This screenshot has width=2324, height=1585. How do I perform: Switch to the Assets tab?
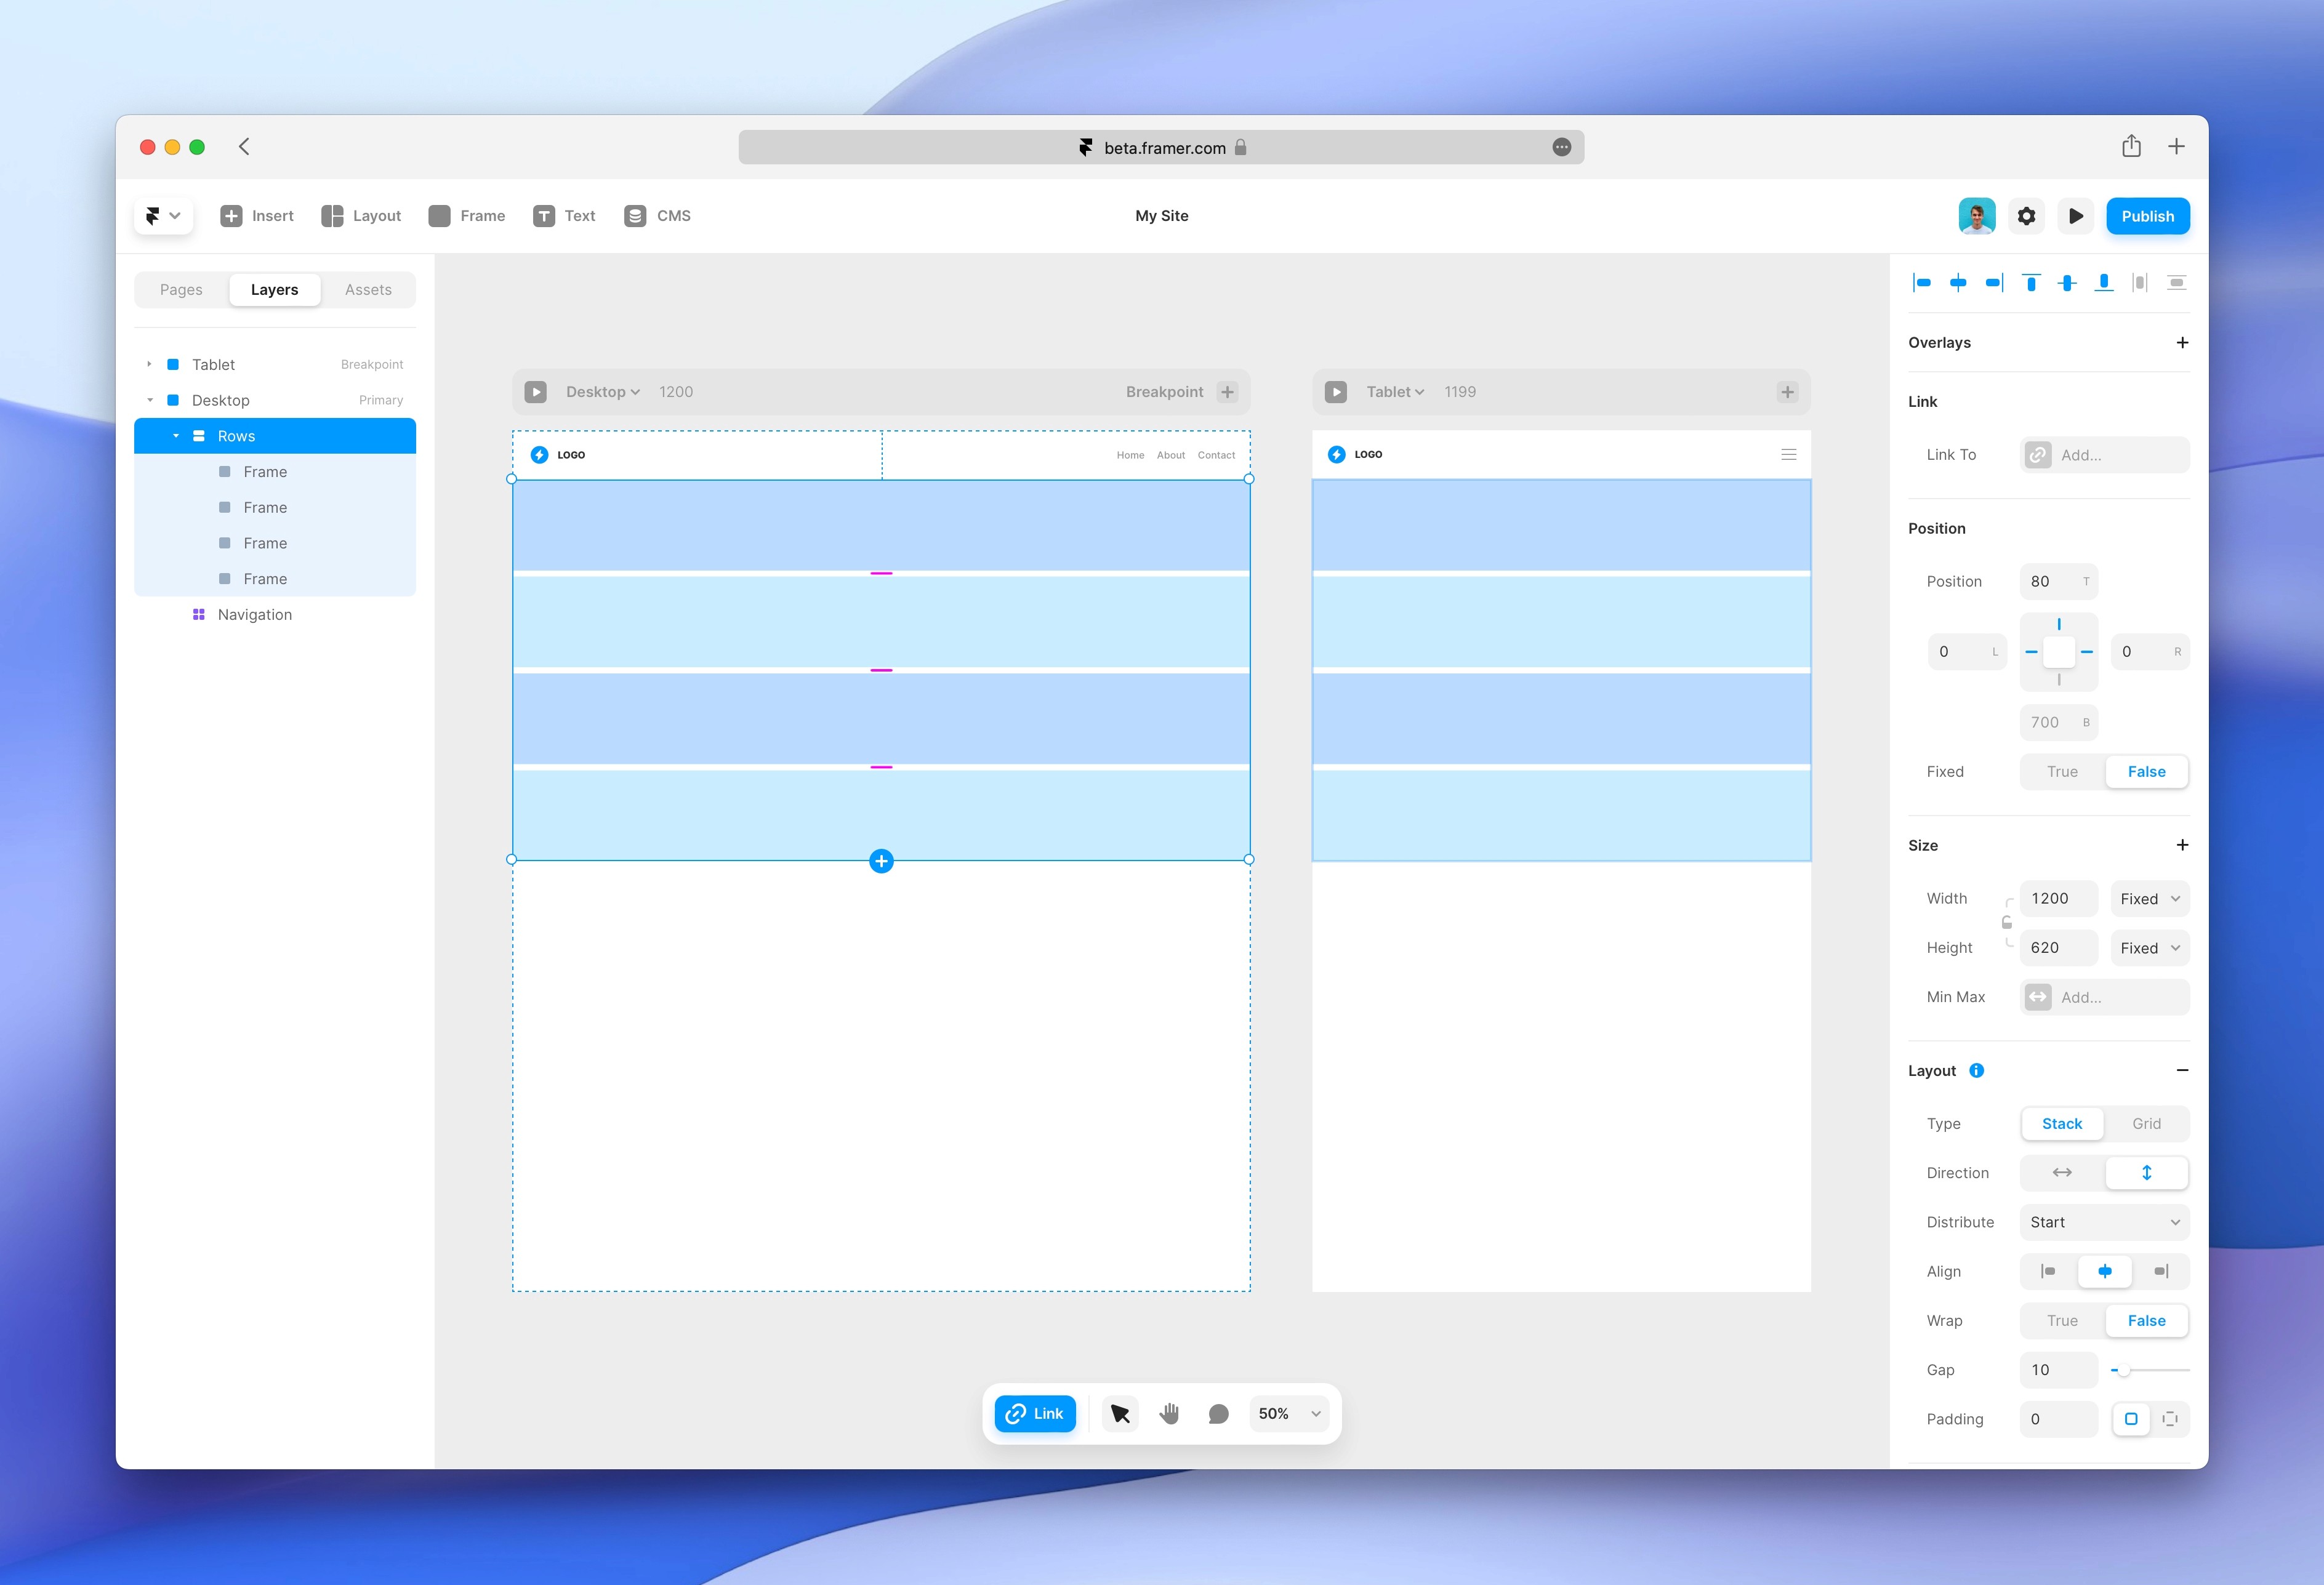pos(368,289)
